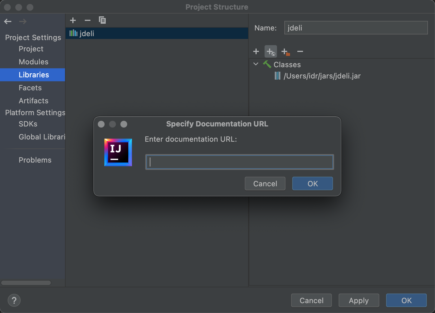
Task: Add a new root with the right-panel plus icon
Action: point(256,51)
